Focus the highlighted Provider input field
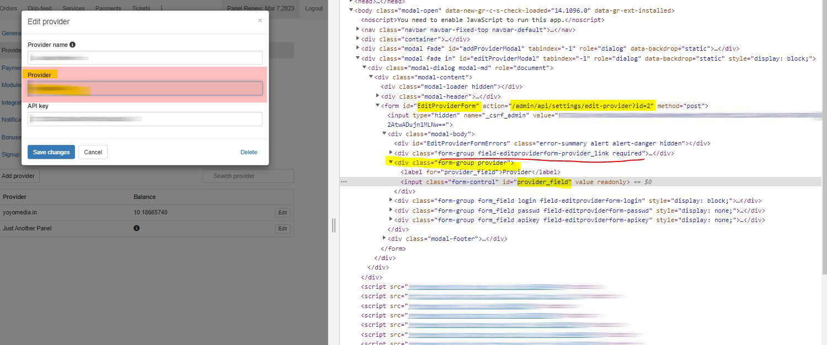The width and height of the screenshot is (827, 345). point(145,88)
